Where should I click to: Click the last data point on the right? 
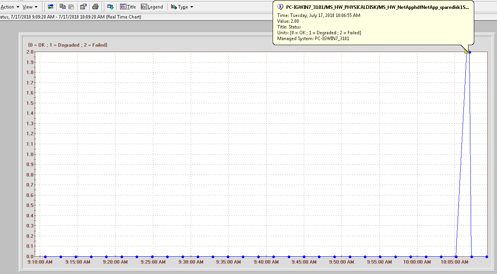[487, 257]
